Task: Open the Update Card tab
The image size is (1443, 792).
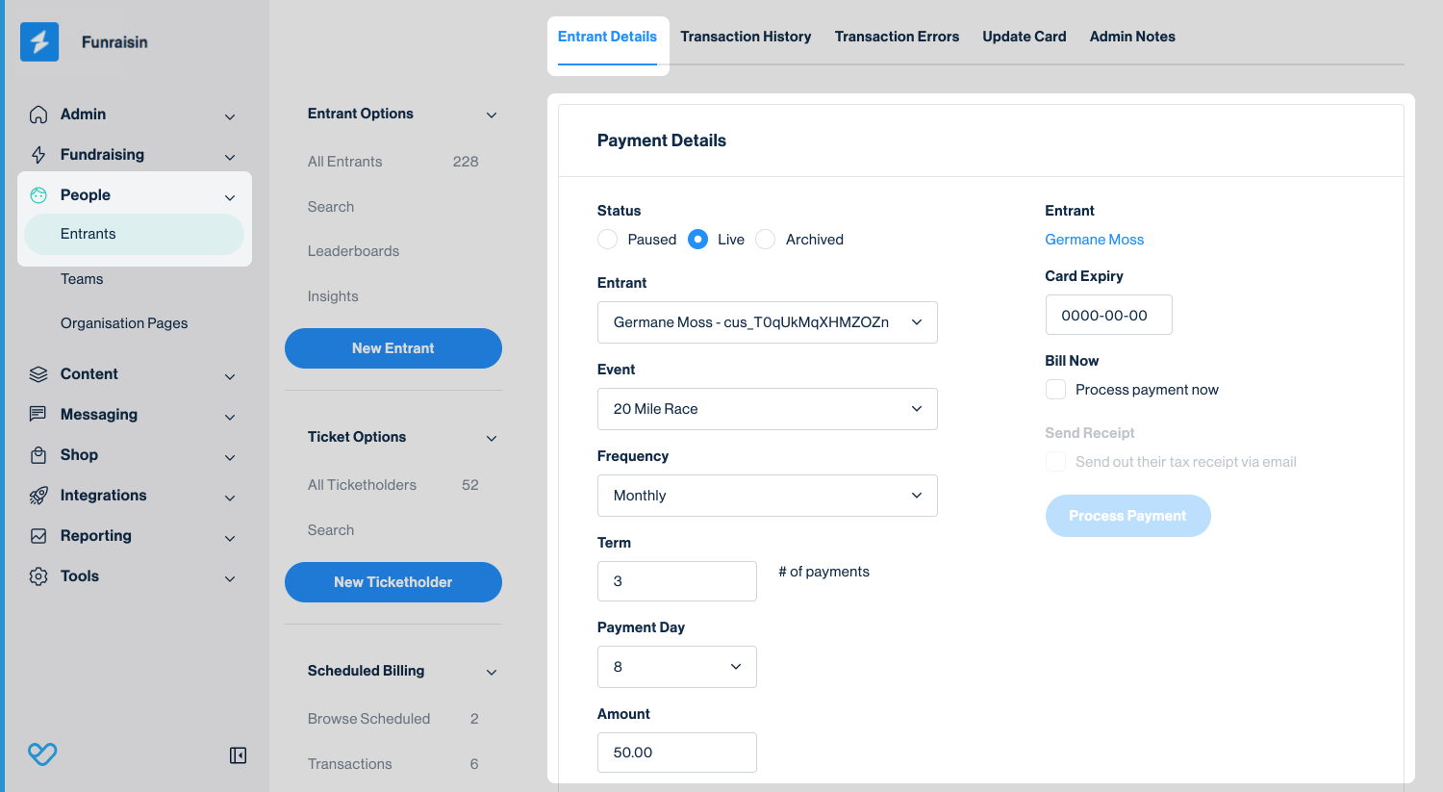Action: [1024, 37]
